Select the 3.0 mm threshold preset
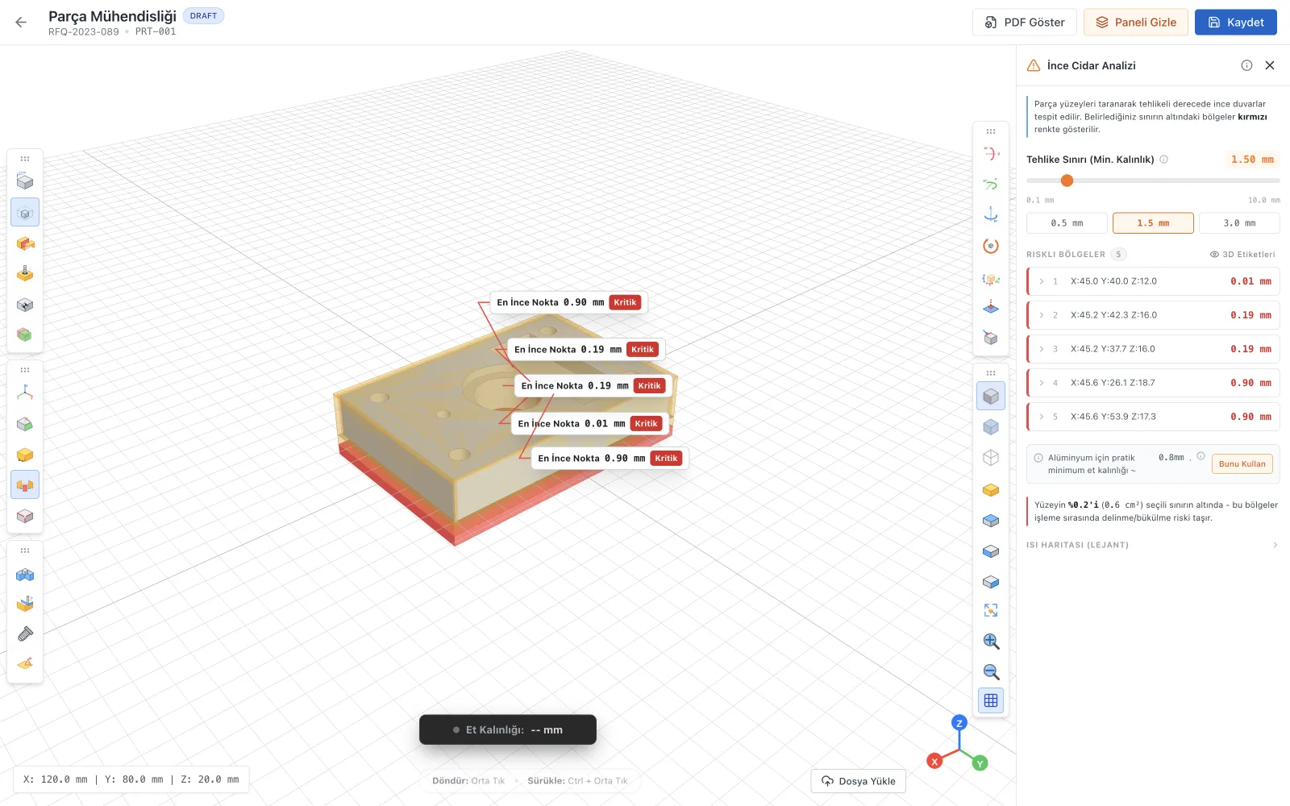The width and height of the screenshot is (1290, 806). [1239, 223]
